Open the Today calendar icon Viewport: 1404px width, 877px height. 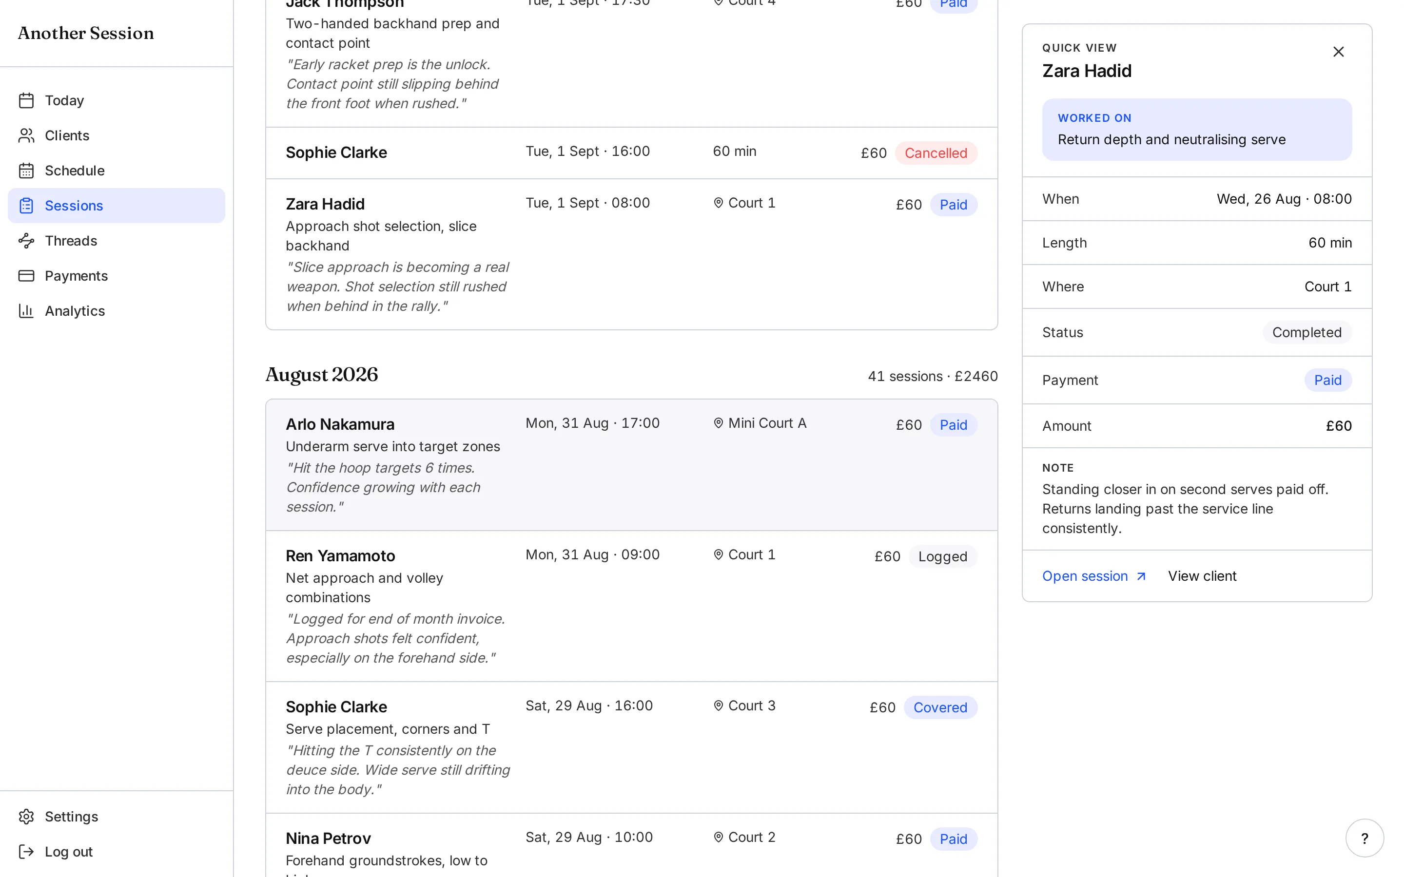click(26, 100)
